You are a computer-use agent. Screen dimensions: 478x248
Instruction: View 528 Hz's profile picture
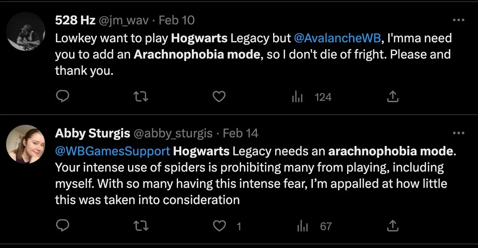pyautogui.click(x=26, y=30)
